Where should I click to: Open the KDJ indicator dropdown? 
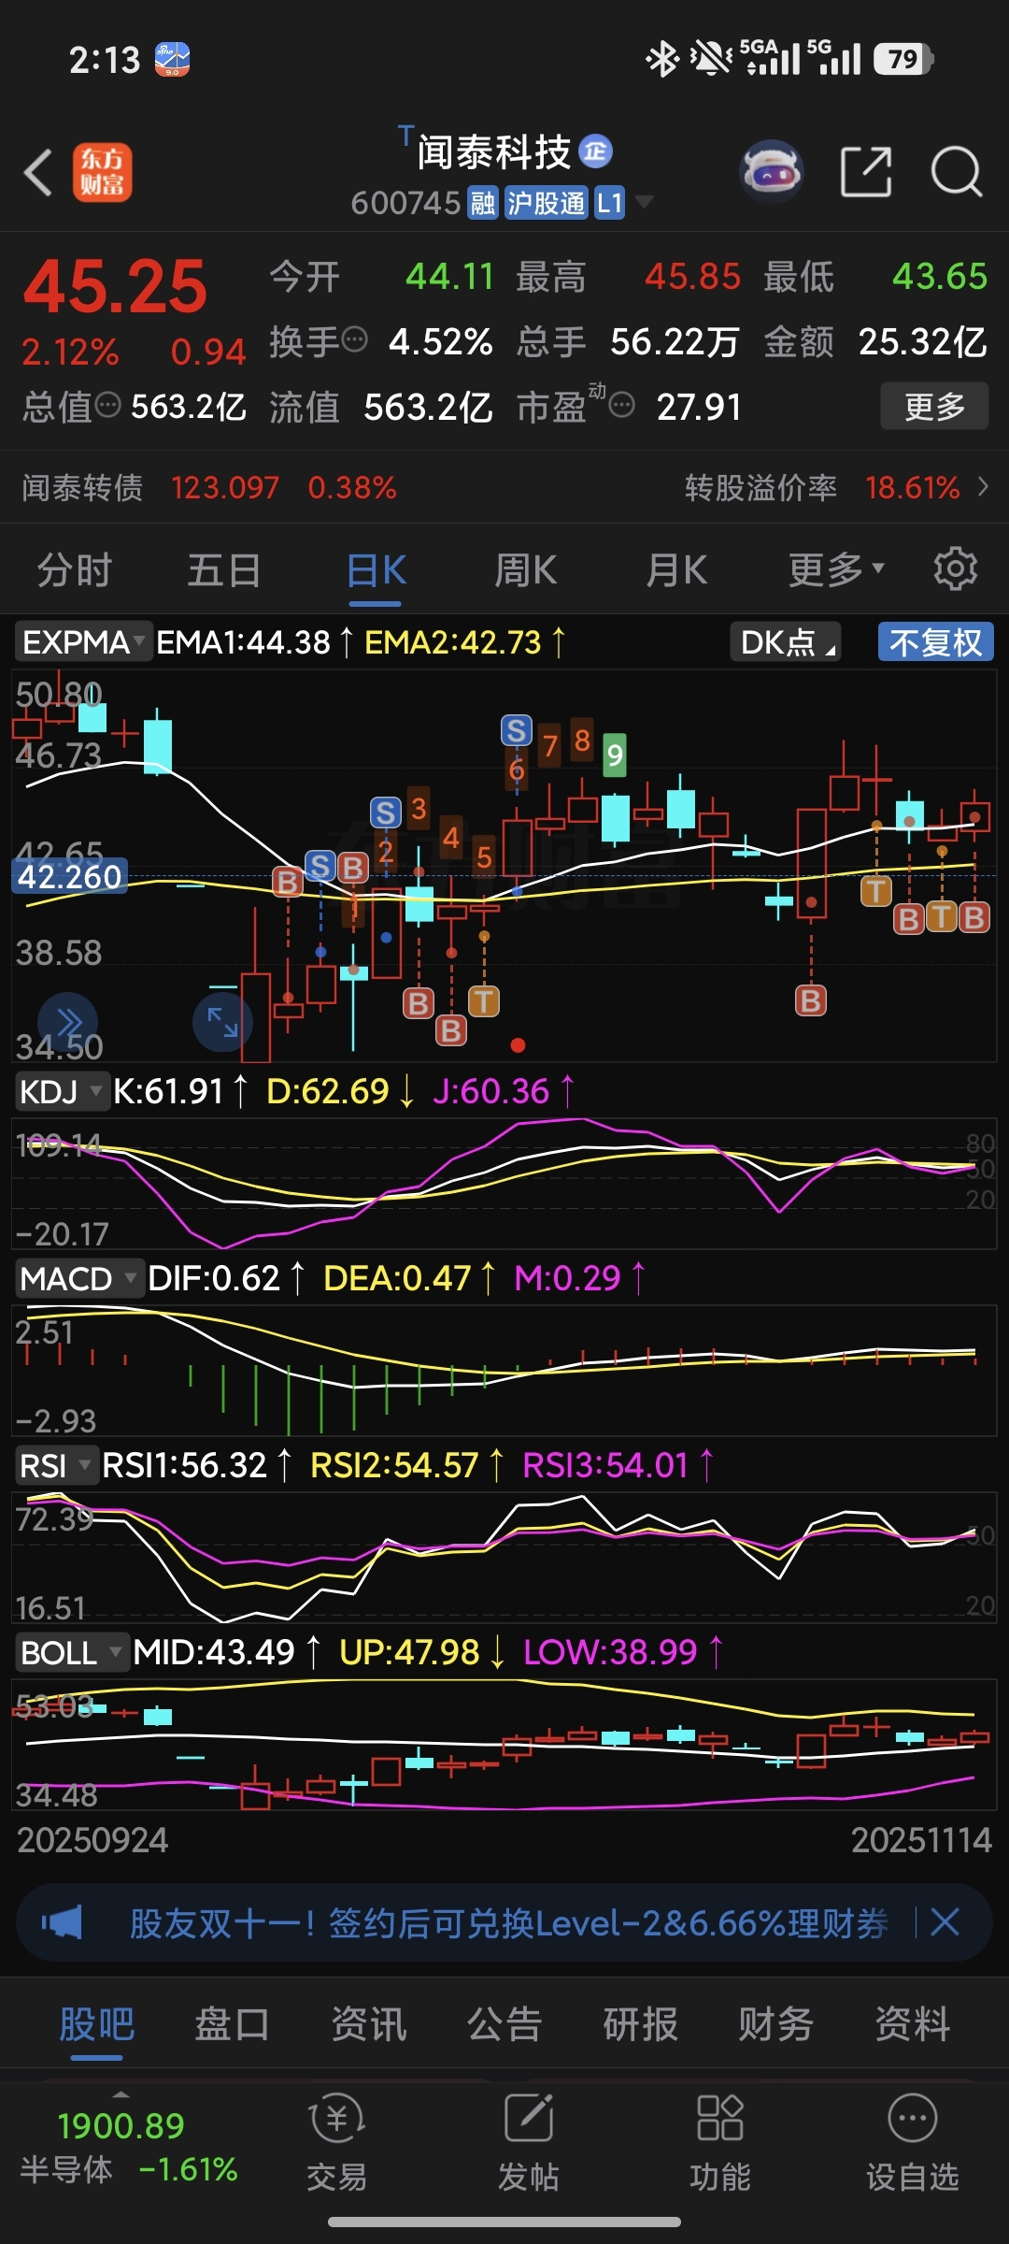click(x=62, y=1091)
